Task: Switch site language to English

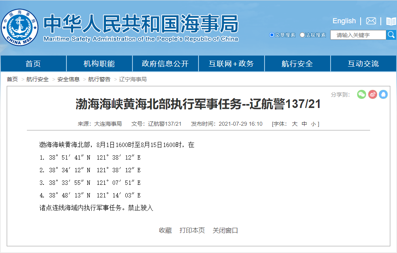Action: pos(344,21)
